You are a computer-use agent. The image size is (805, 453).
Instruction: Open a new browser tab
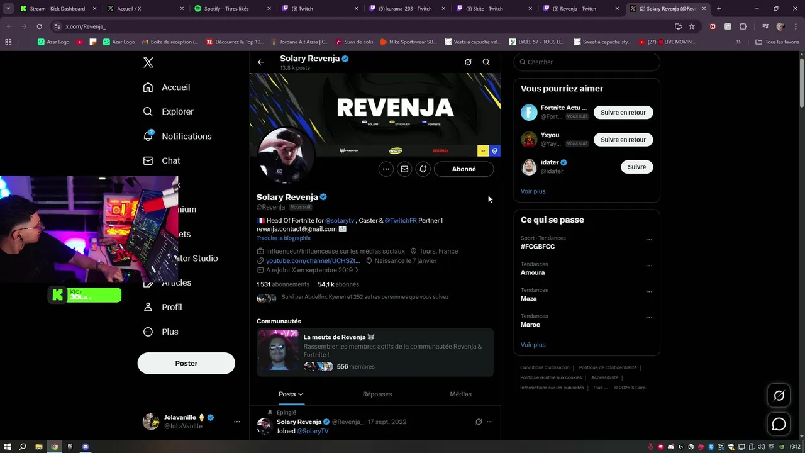point(719,9)
